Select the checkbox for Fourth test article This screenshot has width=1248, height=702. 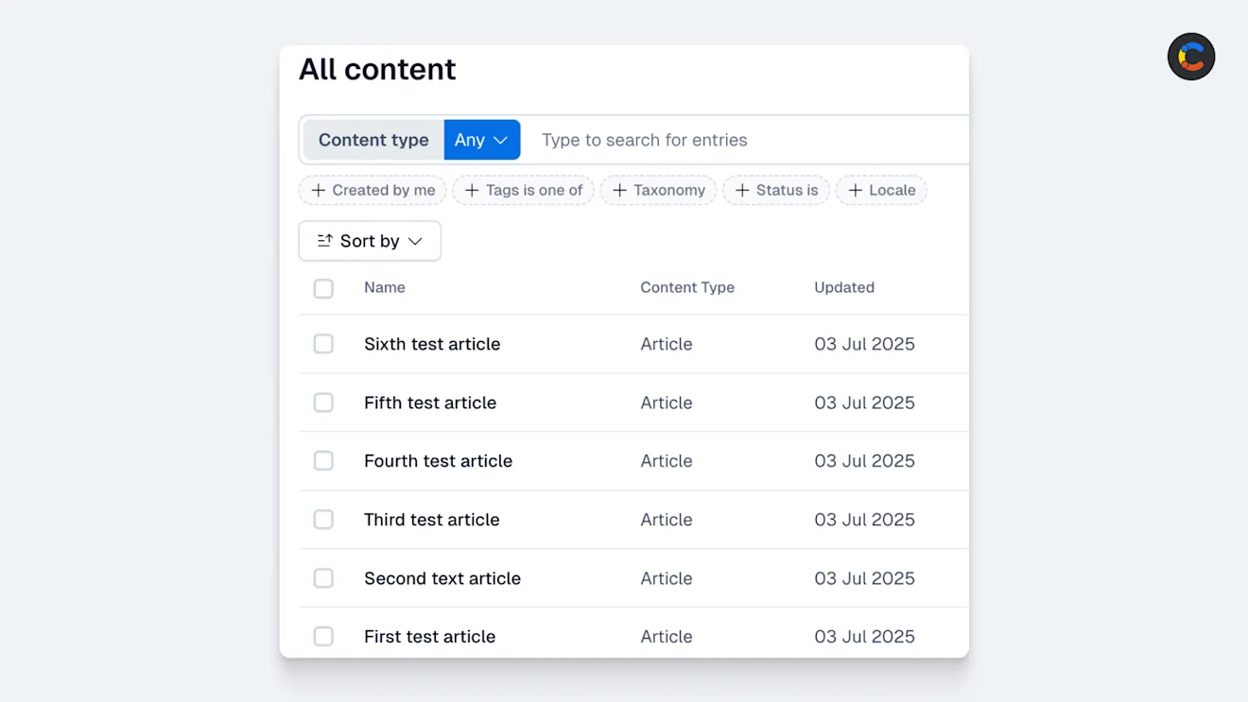(x=323, y=460)
